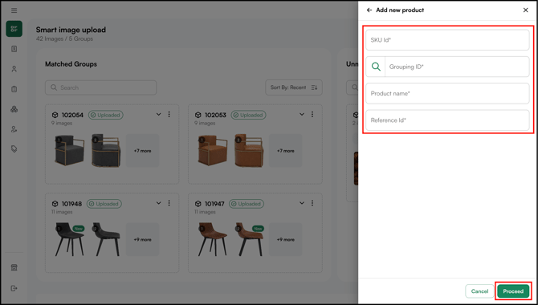Open the hamburger menu icon
The image size is (538, 305).
click(x=14, y=10)
